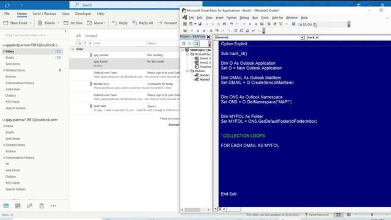391x220 pixels.
Task: Switch to Full Module View button
Action: [220, 209]
